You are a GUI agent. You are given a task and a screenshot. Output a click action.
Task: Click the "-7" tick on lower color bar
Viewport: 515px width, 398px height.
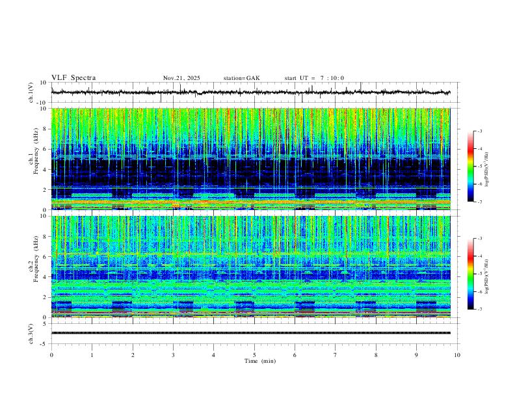tap(479, 310)
